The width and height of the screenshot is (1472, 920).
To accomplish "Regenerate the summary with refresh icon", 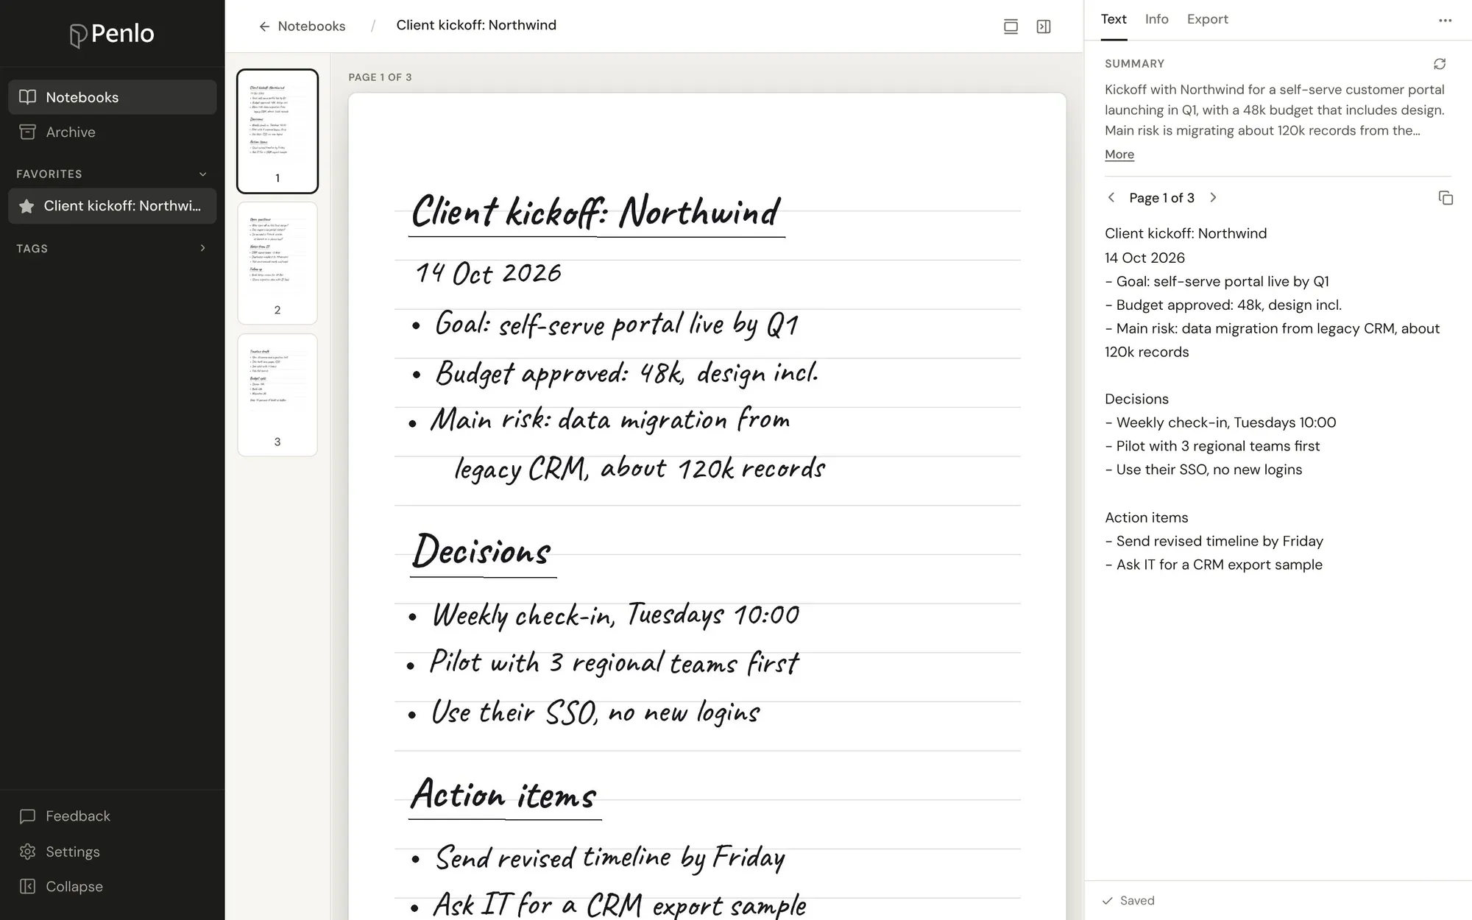I will point(1440,64).
